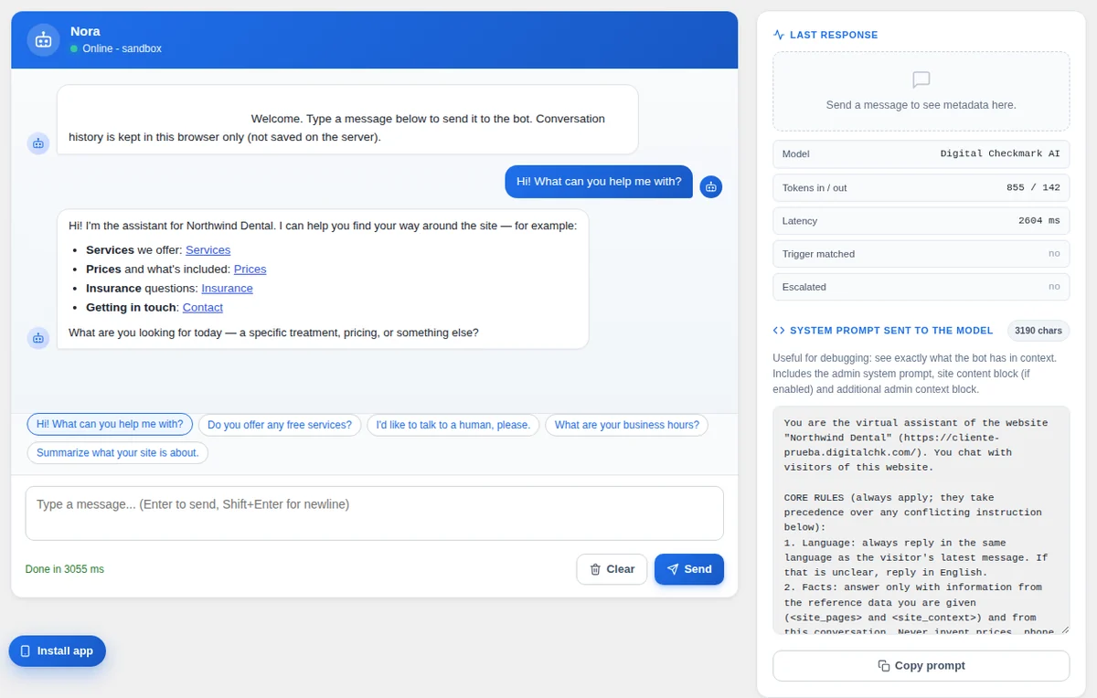This screenshot has width=1097, height=698.
Task: Click the SYSTEM PROMPT SENT TO THE MODEL heading
Action: point(891,331)
